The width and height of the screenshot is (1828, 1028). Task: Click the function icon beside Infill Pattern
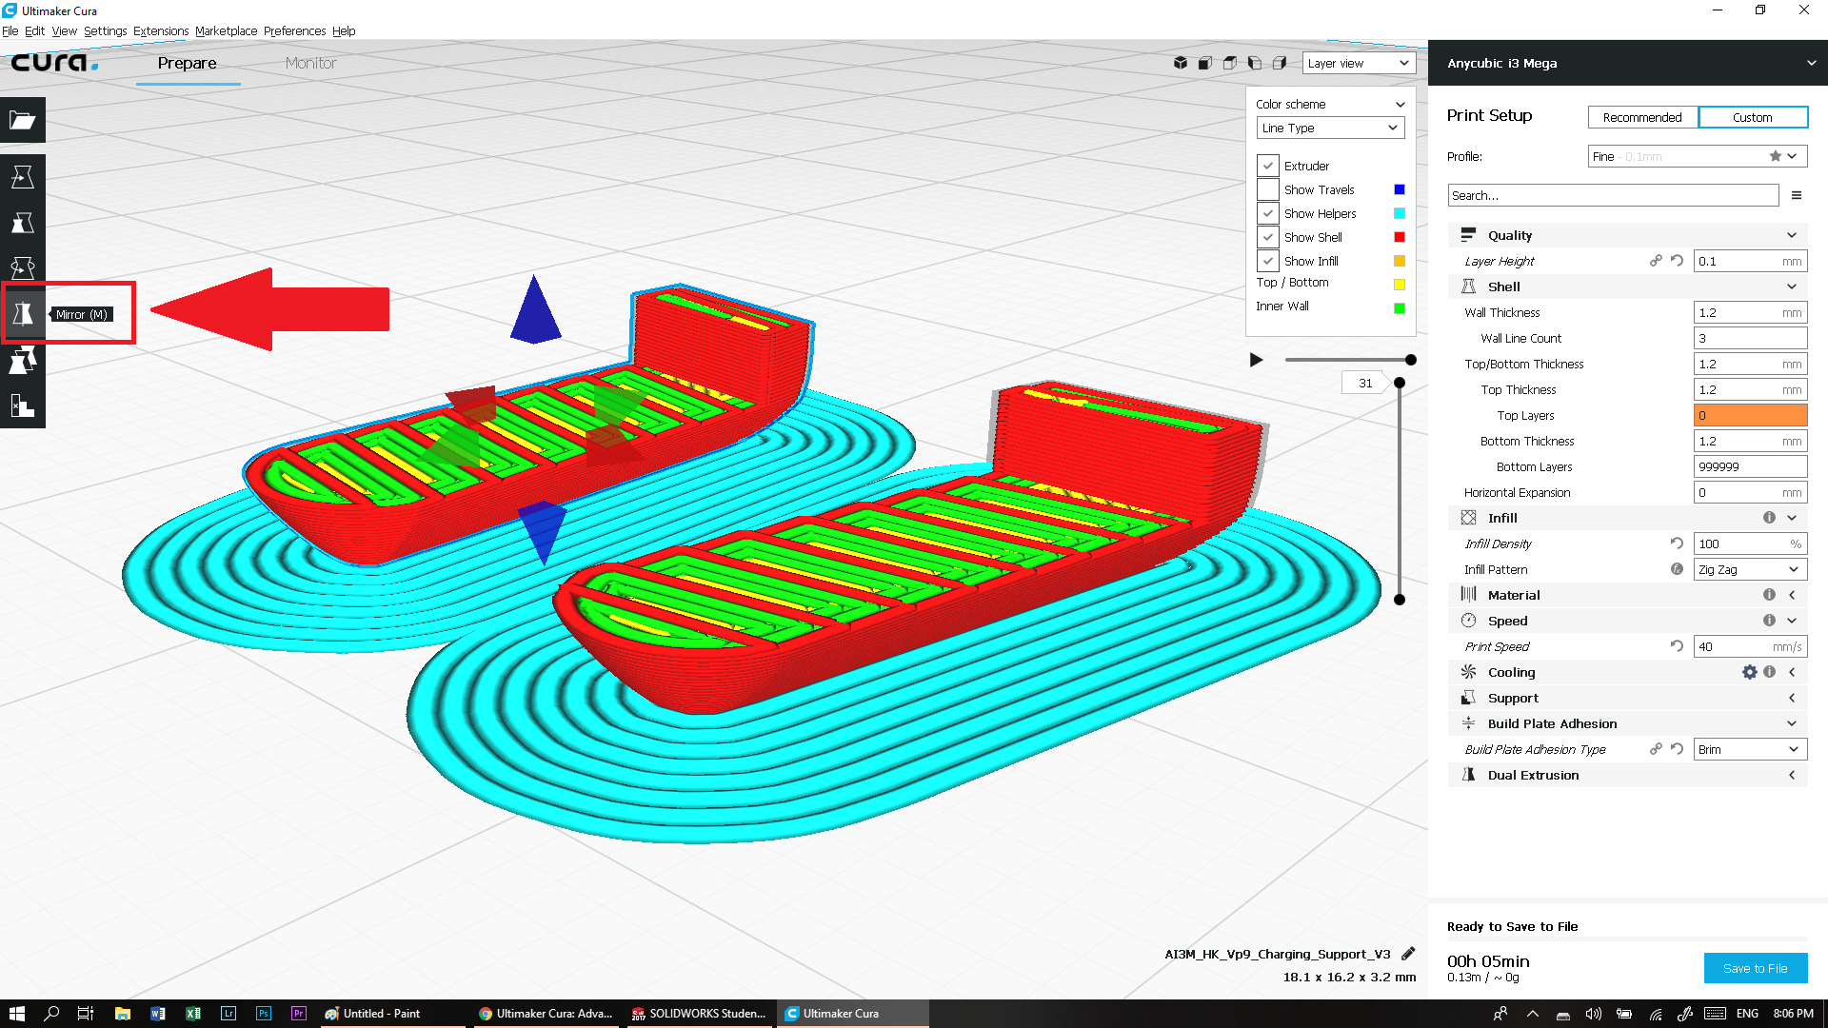pos(1678,569)
